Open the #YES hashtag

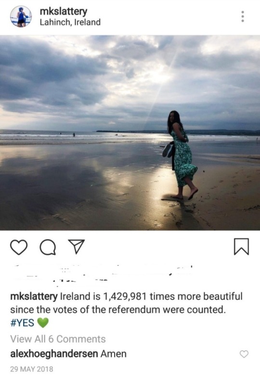[x=22, y=323]
